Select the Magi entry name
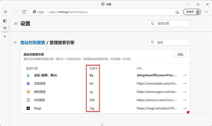This screenshot has width=212, height=126. pos(37,108)
